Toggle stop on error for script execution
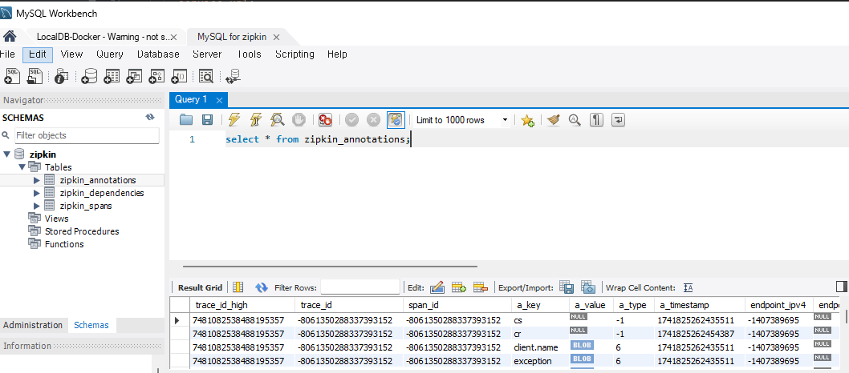The height and width of the screenshot is (373, 849). (x=325, y=120)
